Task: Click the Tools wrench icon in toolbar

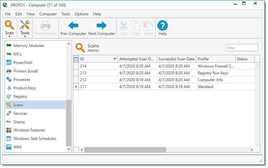Action: pos(25,25)
